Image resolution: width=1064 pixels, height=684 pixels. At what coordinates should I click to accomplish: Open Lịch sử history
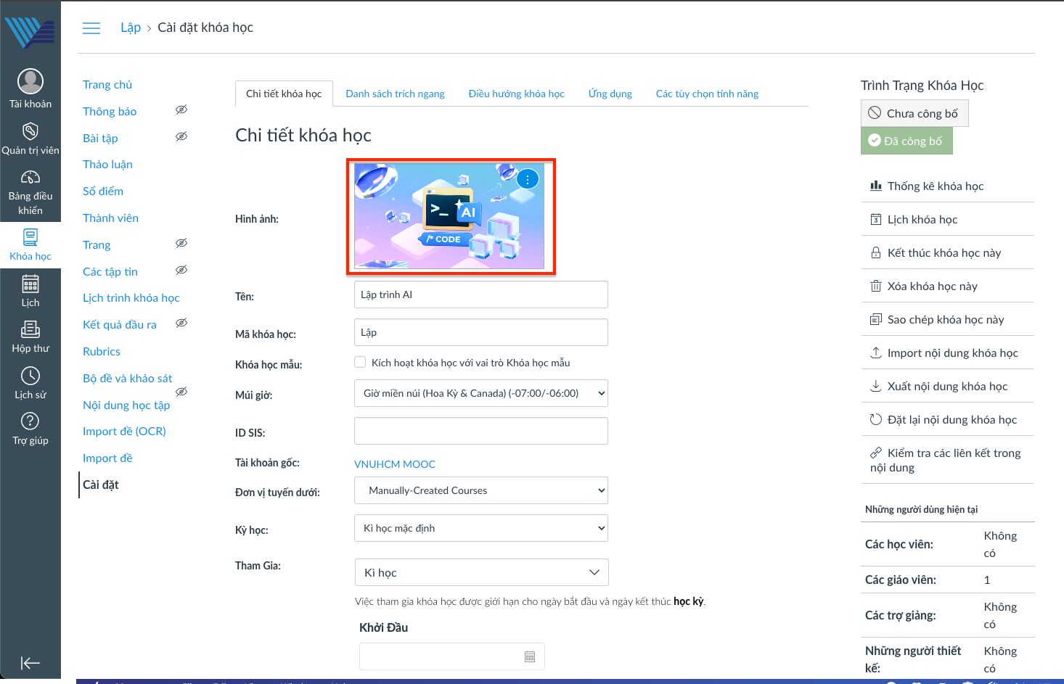pos(30,383)
